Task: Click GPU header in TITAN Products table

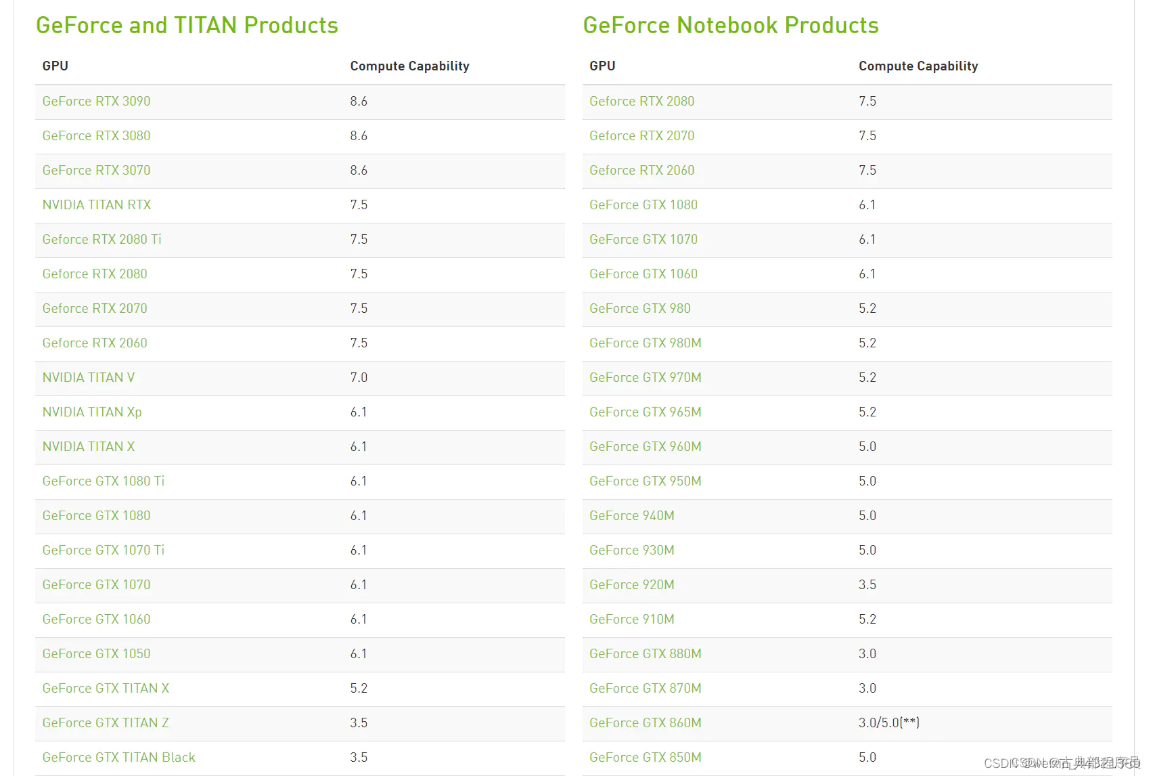Action: tap(55, 66)
